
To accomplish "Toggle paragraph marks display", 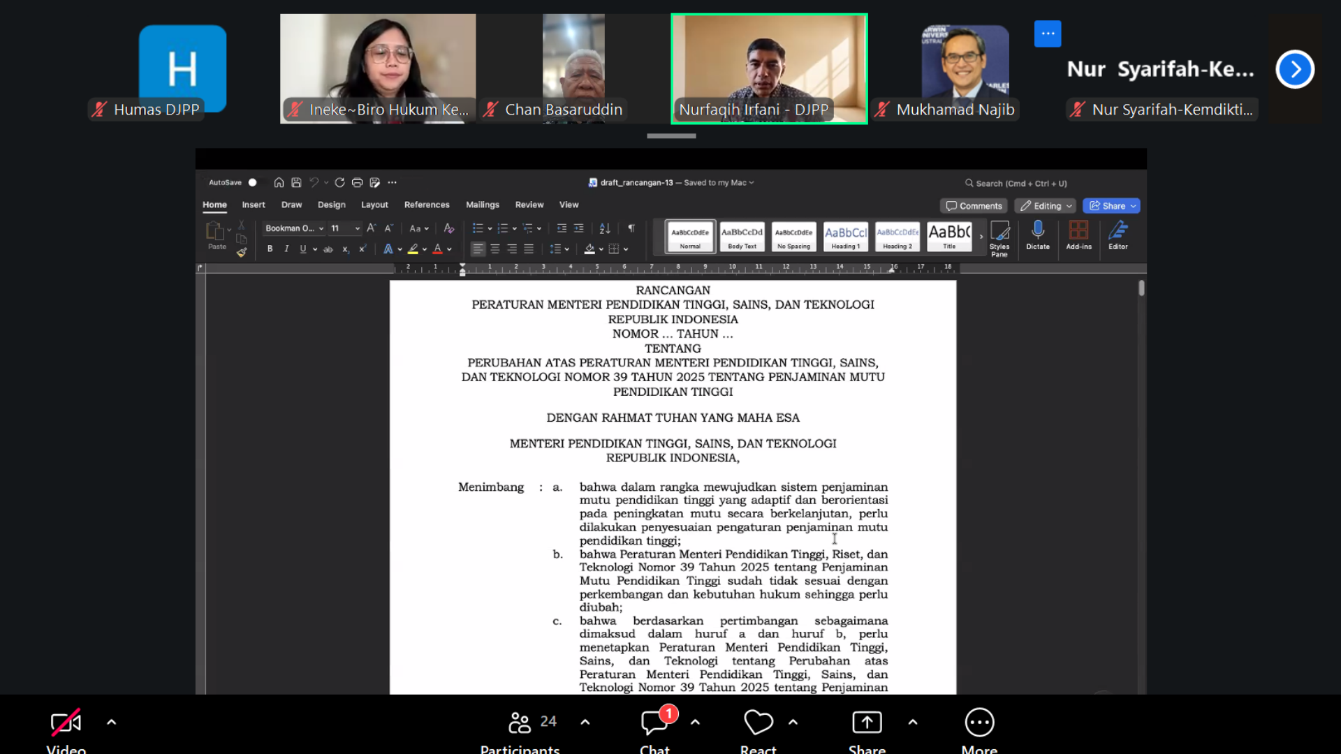I will [x=631, y=228].
